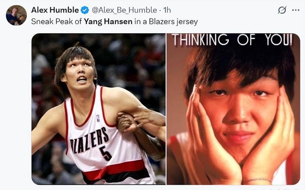Image resolution: width=305 pixels, height=190 pixels.
Task: Click the NBA logo on the jersey
Action: (98, 118)
